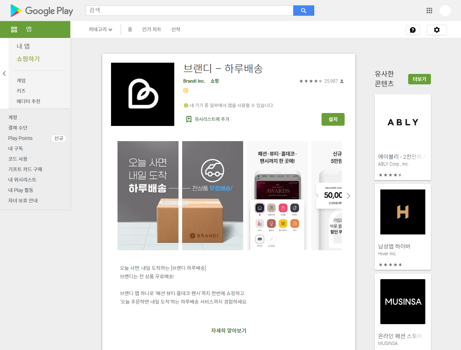The image size is (461, 350).
Task: Click the blue search magnifier button
Action: (304, 11)
